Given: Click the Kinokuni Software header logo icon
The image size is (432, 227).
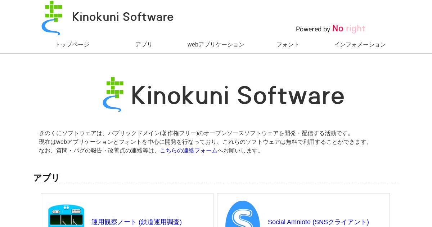Looking at the screenshot, I should (x=53, y=18).
